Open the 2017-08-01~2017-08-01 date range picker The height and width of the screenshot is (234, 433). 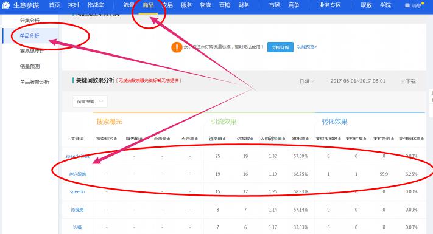(357, 81)
